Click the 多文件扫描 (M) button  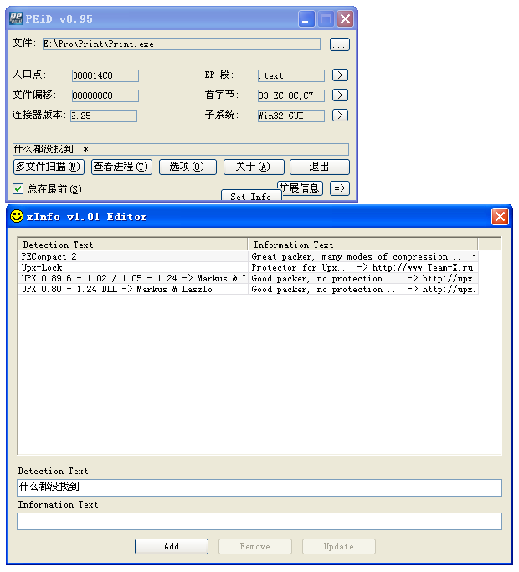point(49,167)
